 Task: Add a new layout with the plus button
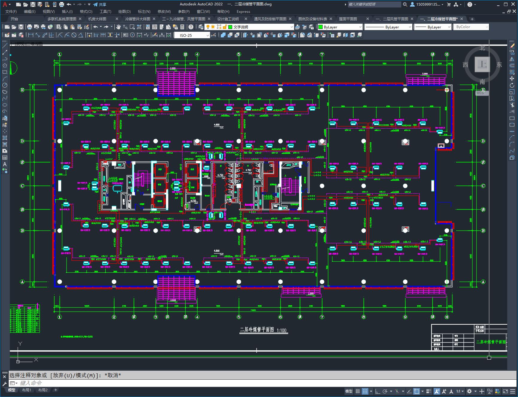pos(55,390)
